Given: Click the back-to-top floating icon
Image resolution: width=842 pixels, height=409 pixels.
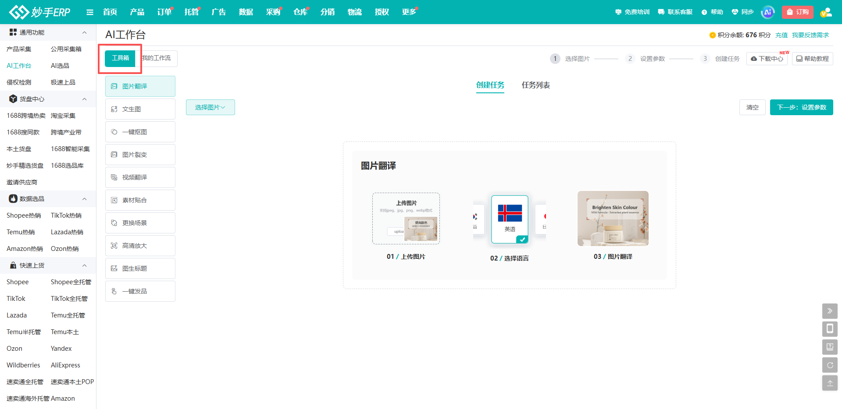Looking at the screenshot, I should (830, 383).
